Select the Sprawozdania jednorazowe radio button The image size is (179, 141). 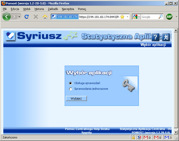(71, 89)
